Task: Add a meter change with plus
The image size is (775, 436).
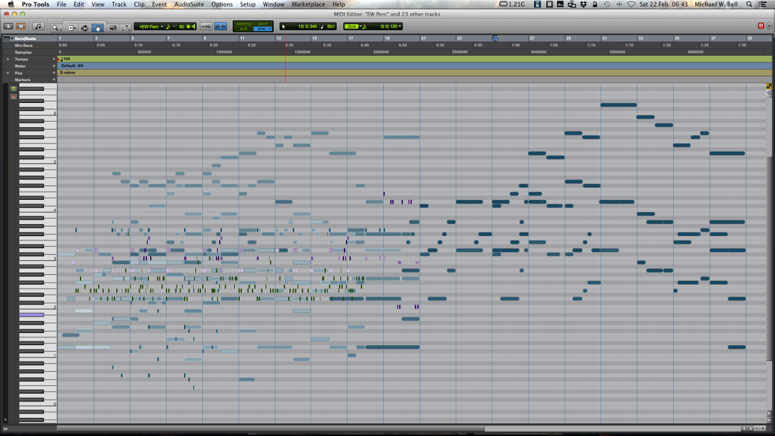Action: tap(54, 66)
